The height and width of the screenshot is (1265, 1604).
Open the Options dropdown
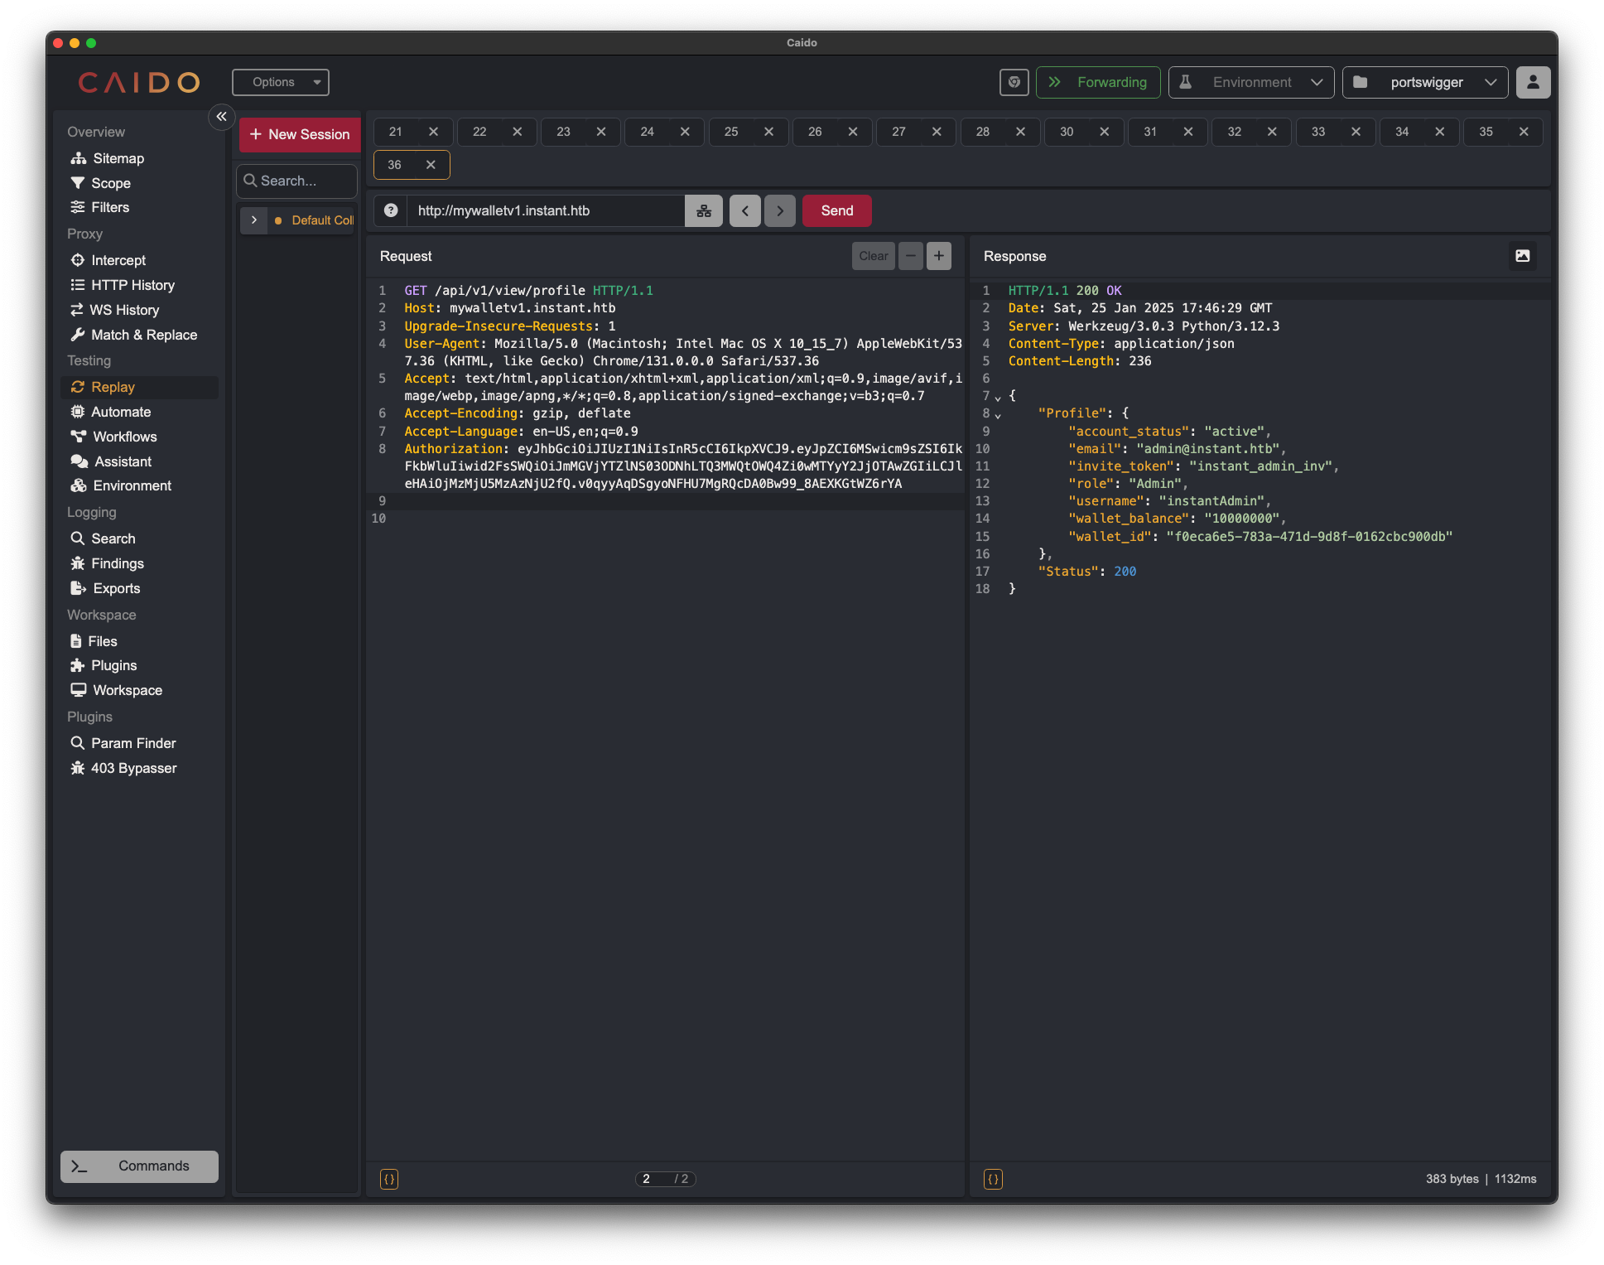pos(281,82)
